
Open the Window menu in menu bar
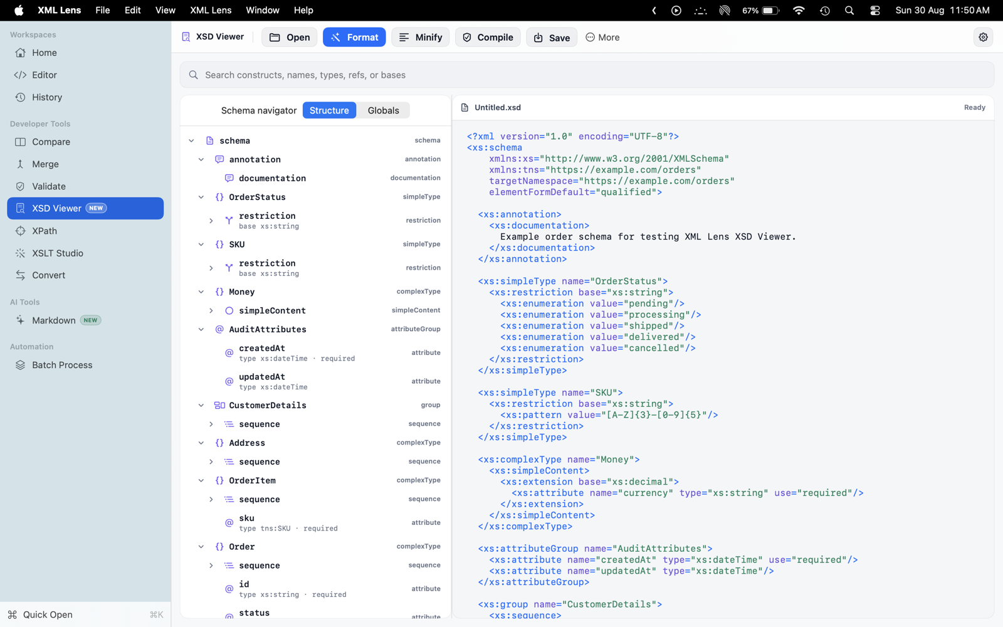[x=263, y=11]
